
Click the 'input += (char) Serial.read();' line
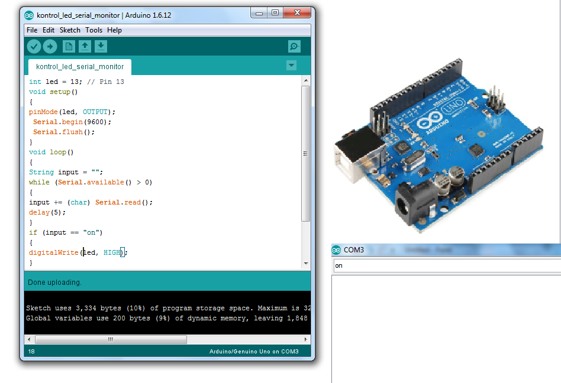click(x=91, y=202)
